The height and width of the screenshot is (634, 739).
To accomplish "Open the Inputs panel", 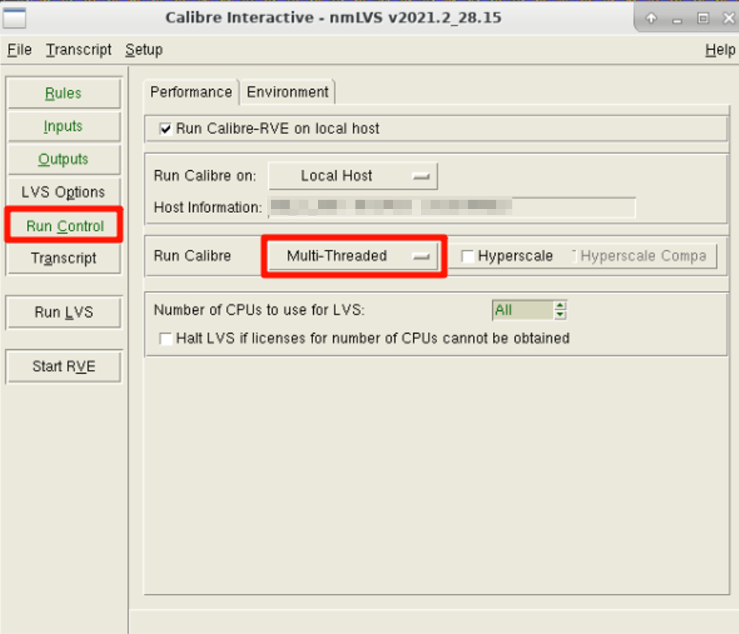I will click(x=64, y=126).
